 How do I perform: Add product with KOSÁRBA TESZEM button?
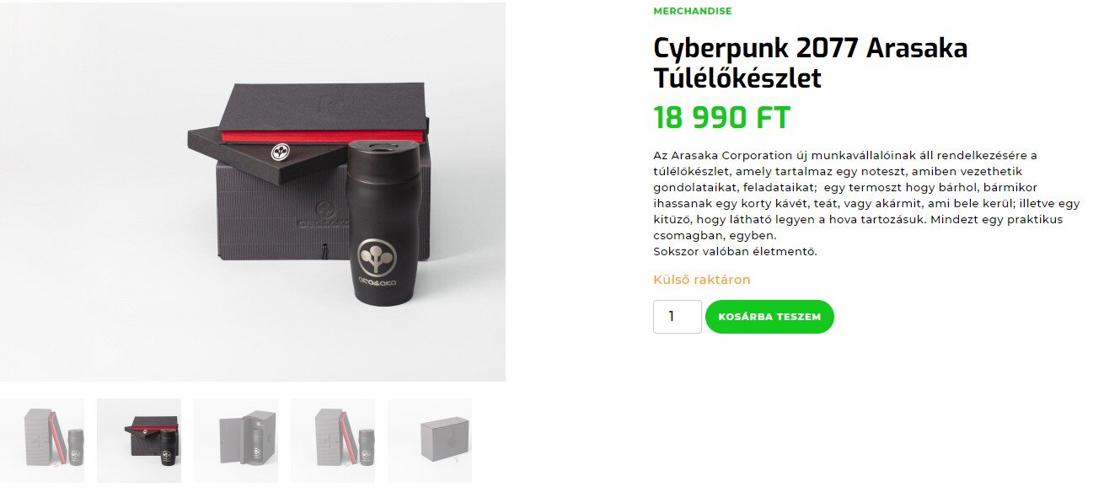click(x=769, y=317)
